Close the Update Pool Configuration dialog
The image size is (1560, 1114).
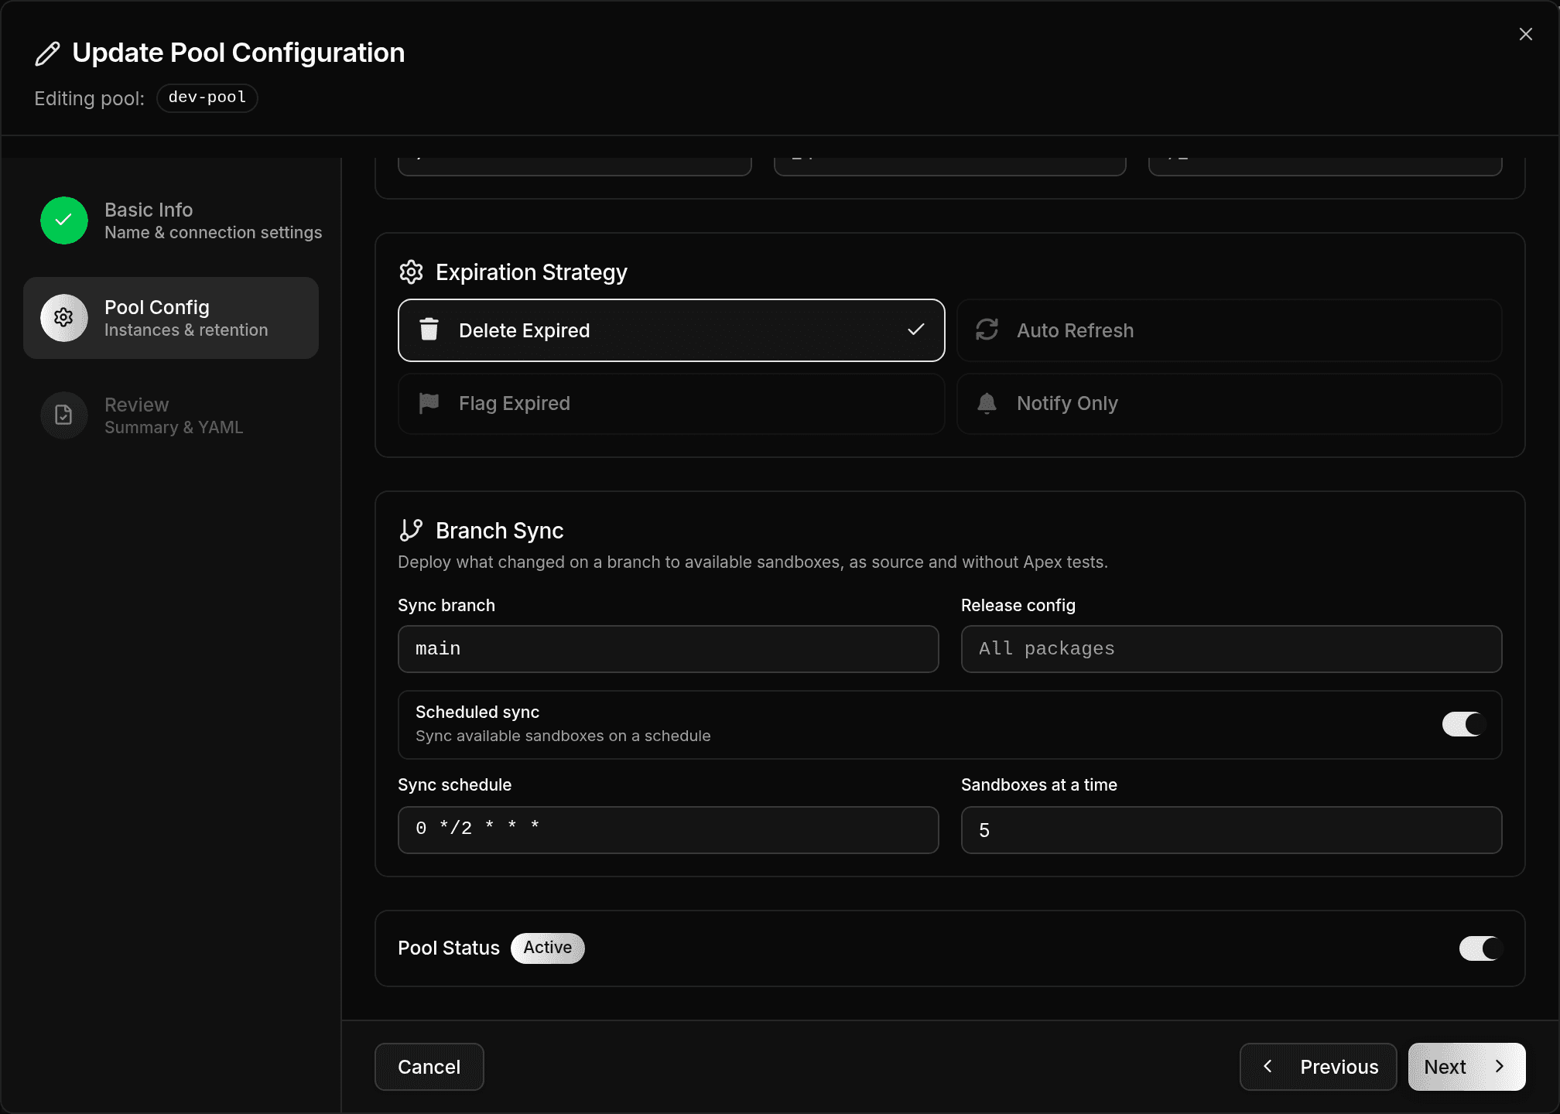(1525, 34)
